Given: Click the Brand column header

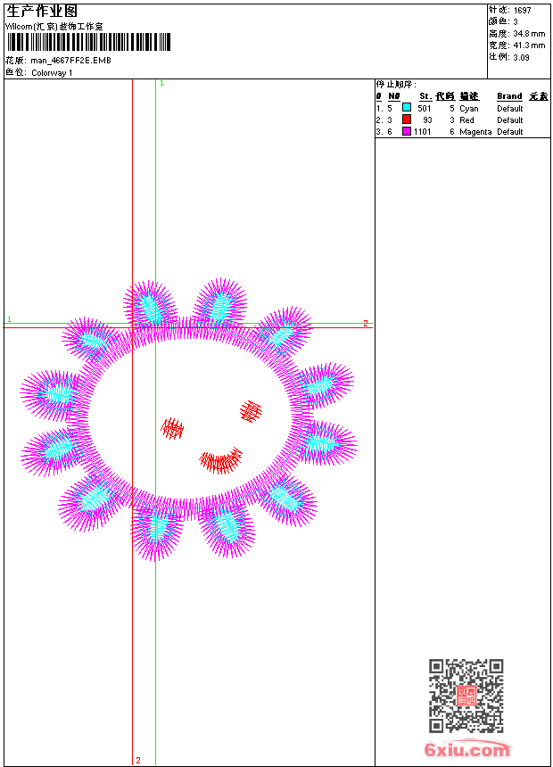Looking at the screenshot, I should point(509,96).
